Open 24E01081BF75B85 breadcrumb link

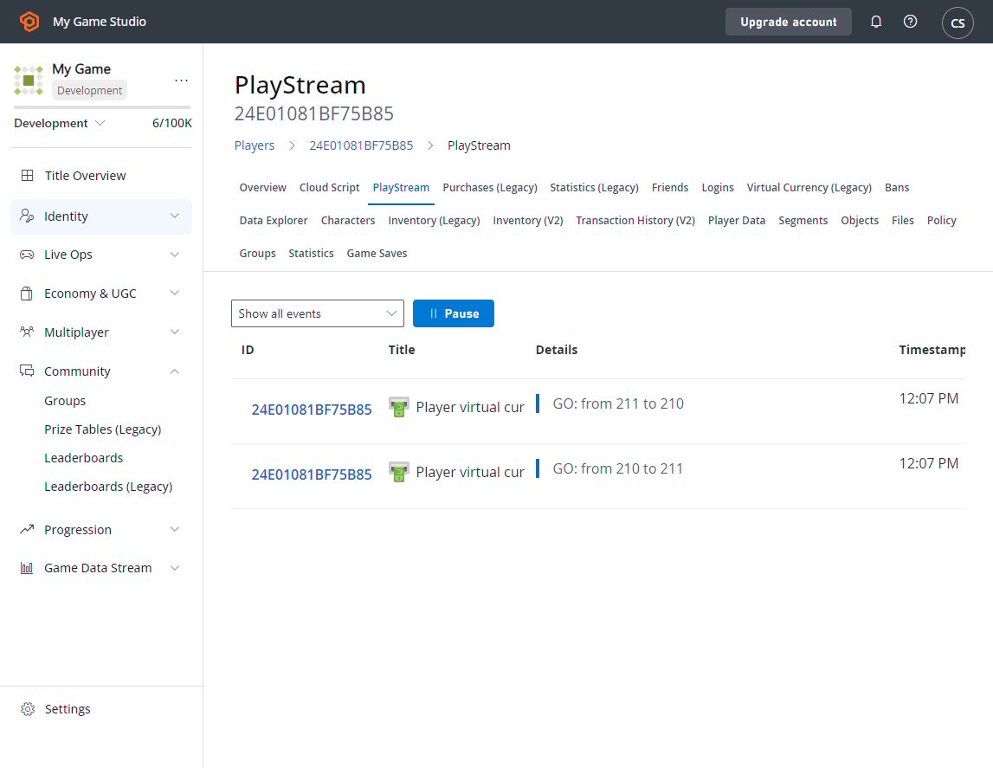click(361, 145)
